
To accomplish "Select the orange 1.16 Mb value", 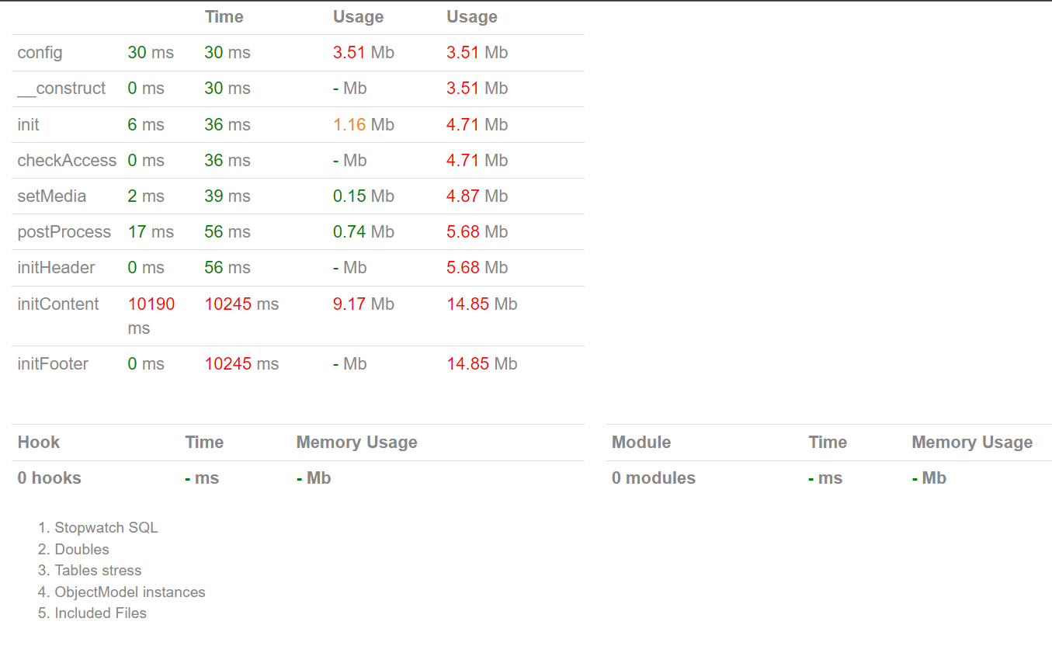I will (x=364, y=124).
